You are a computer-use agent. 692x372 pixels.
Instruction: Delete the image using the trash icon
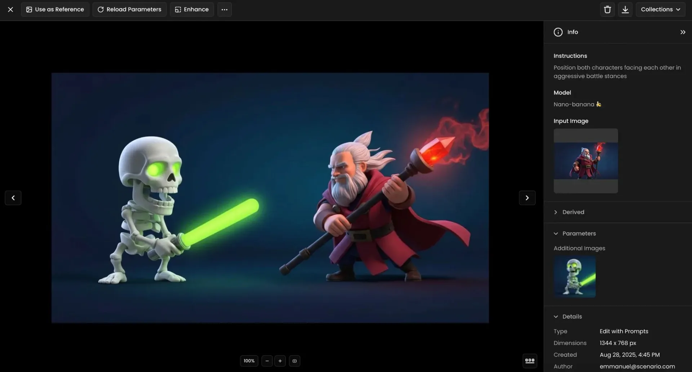(x=607, y=9)
